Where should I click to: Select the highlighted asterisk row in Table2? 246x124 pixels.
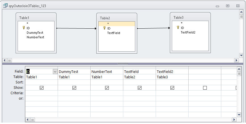pyautogui.click(x=116, y=24)
